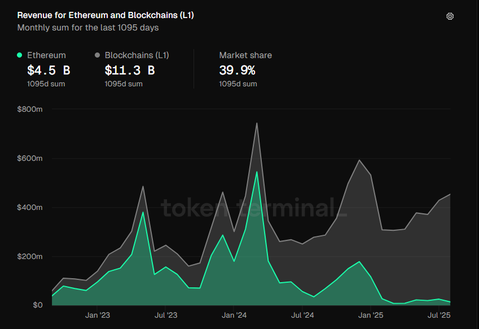The width and height of the screenshot is (479, 329).
Task: Toggle the Blockchains (L1) gray legend dot
Action: 97,55
